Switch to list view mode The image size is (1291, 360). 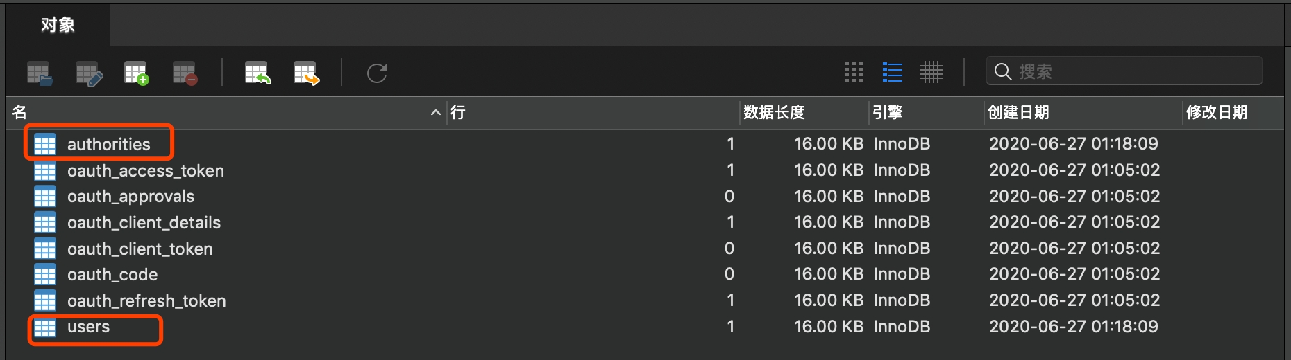893,72
